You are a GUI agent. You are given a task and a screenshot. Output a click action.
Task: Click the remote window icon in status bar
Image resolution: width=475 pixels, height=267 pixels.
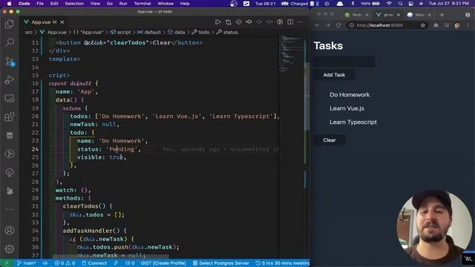7,263
